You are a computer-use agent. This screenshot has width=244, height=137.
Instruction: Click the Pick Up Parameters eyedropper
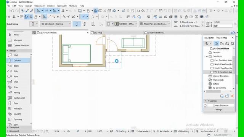[27, 11]
